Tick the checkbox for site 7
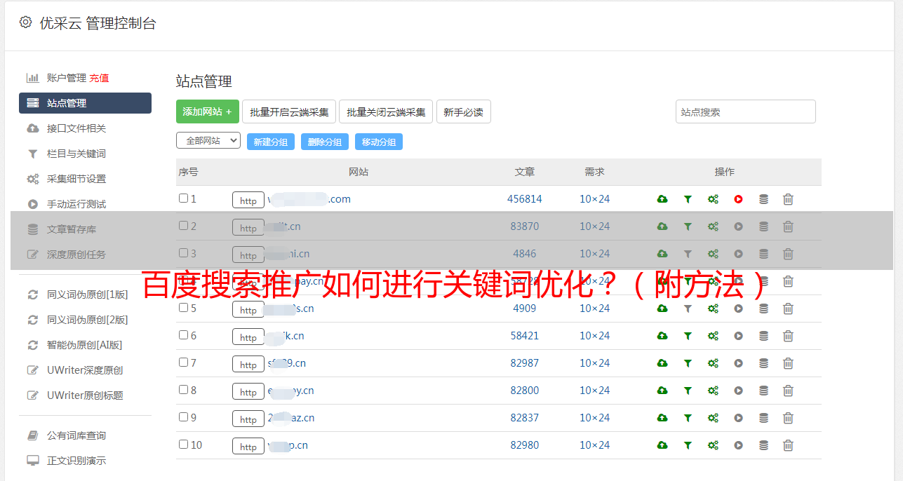Screen dimensions: 903x481 click(183, 363)
